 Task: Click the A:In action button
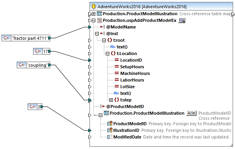pyautogui.click(x=191, y=113)
